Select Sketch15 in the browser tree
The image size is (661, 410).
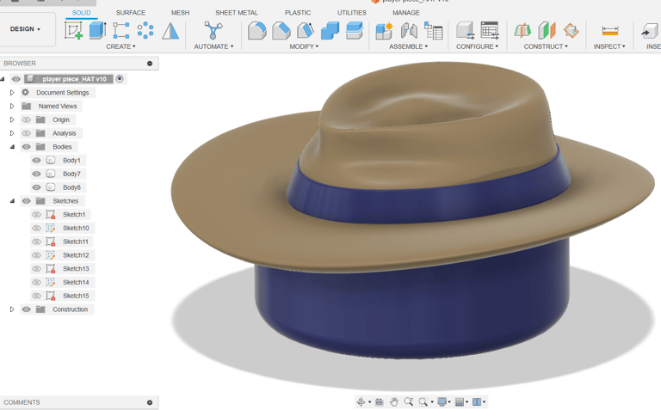click(x=76, y=296)
